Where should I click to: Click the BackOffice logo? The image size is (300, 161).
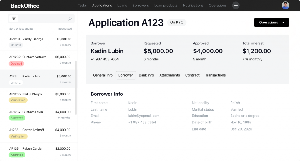[x=25, y=6]
